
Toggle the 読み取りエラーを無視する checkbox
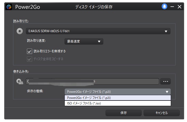(30, 51)
